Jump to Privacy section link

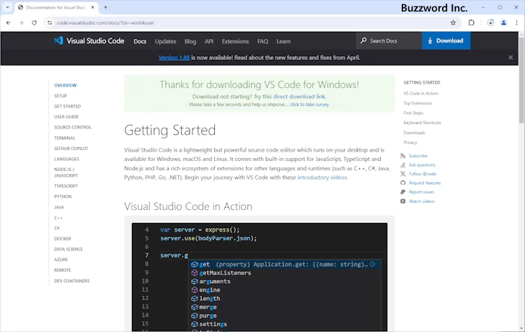click(x=410, y=142)
